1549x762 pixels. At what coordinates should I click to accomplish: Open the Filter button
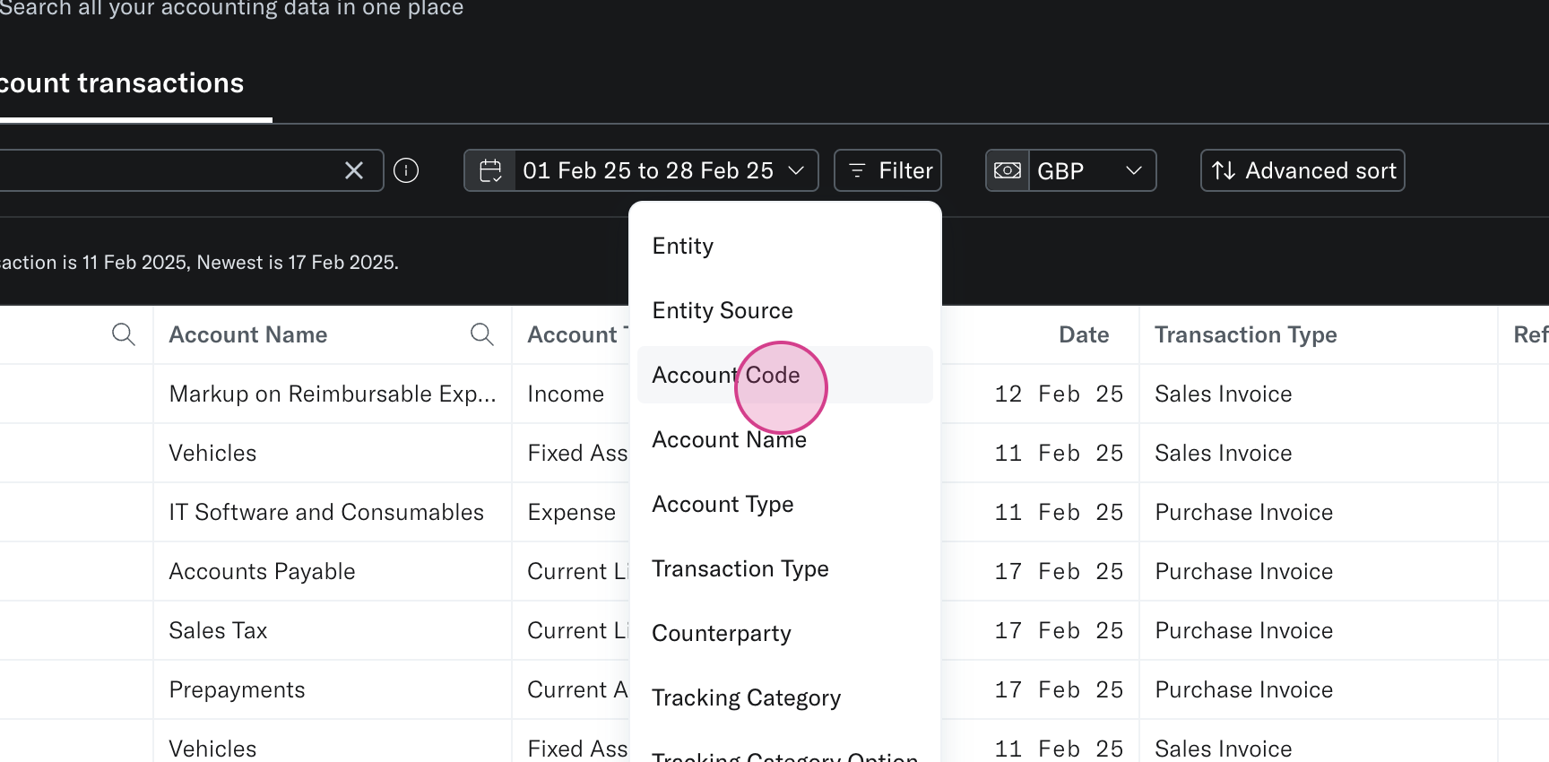887,170
